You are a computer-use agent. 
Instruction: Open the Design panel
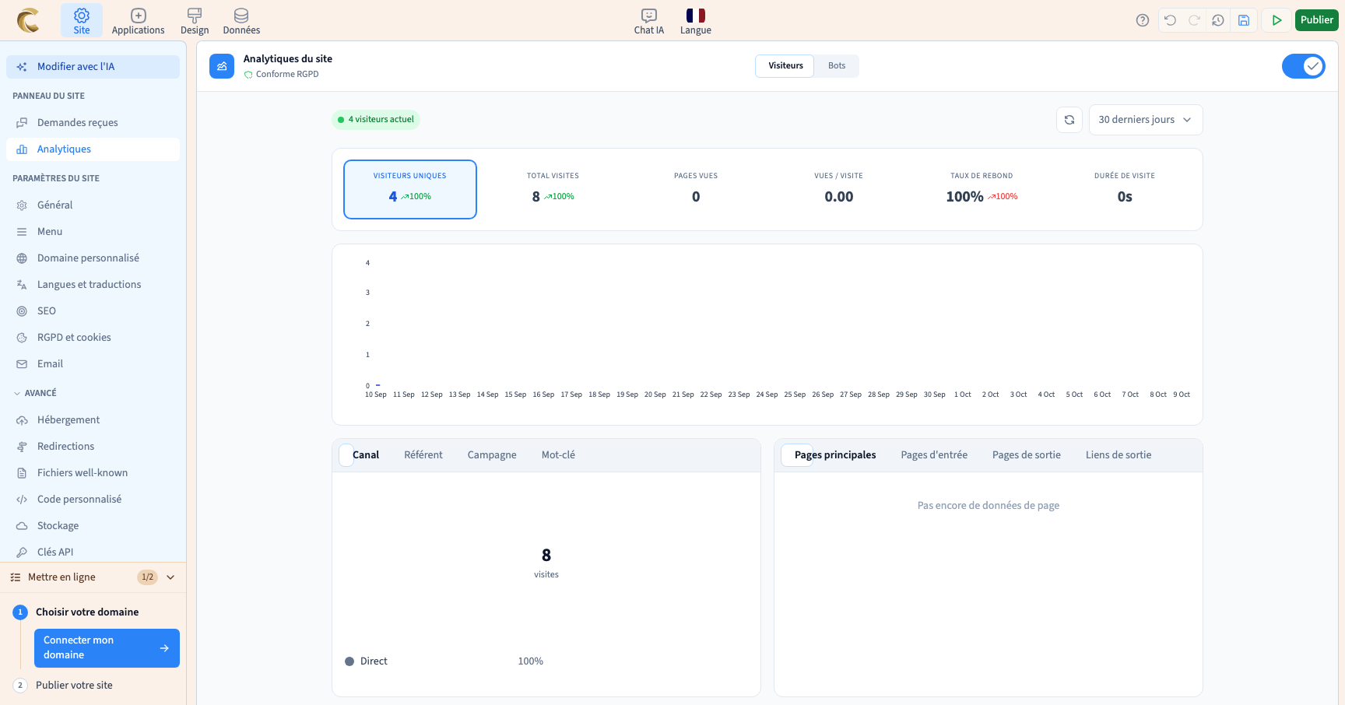pos(195,21)
